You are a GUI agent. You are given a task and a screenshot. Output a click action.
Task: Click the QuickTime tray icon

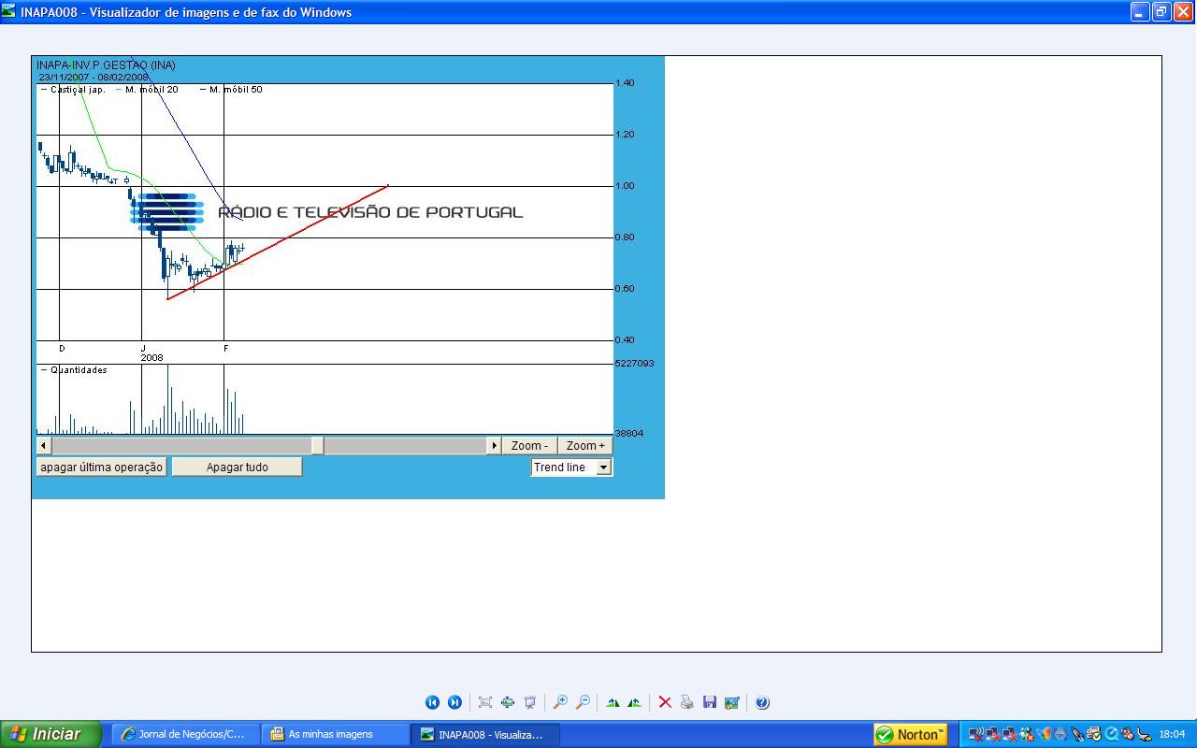click(x=1112, y=734)
